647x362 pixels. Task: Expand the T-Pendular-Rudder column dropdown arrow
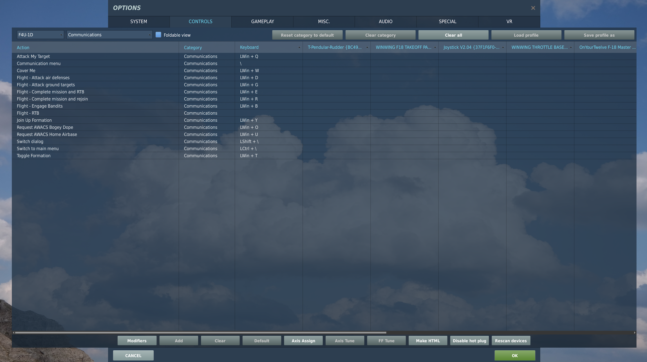click(x=367, y=48)
